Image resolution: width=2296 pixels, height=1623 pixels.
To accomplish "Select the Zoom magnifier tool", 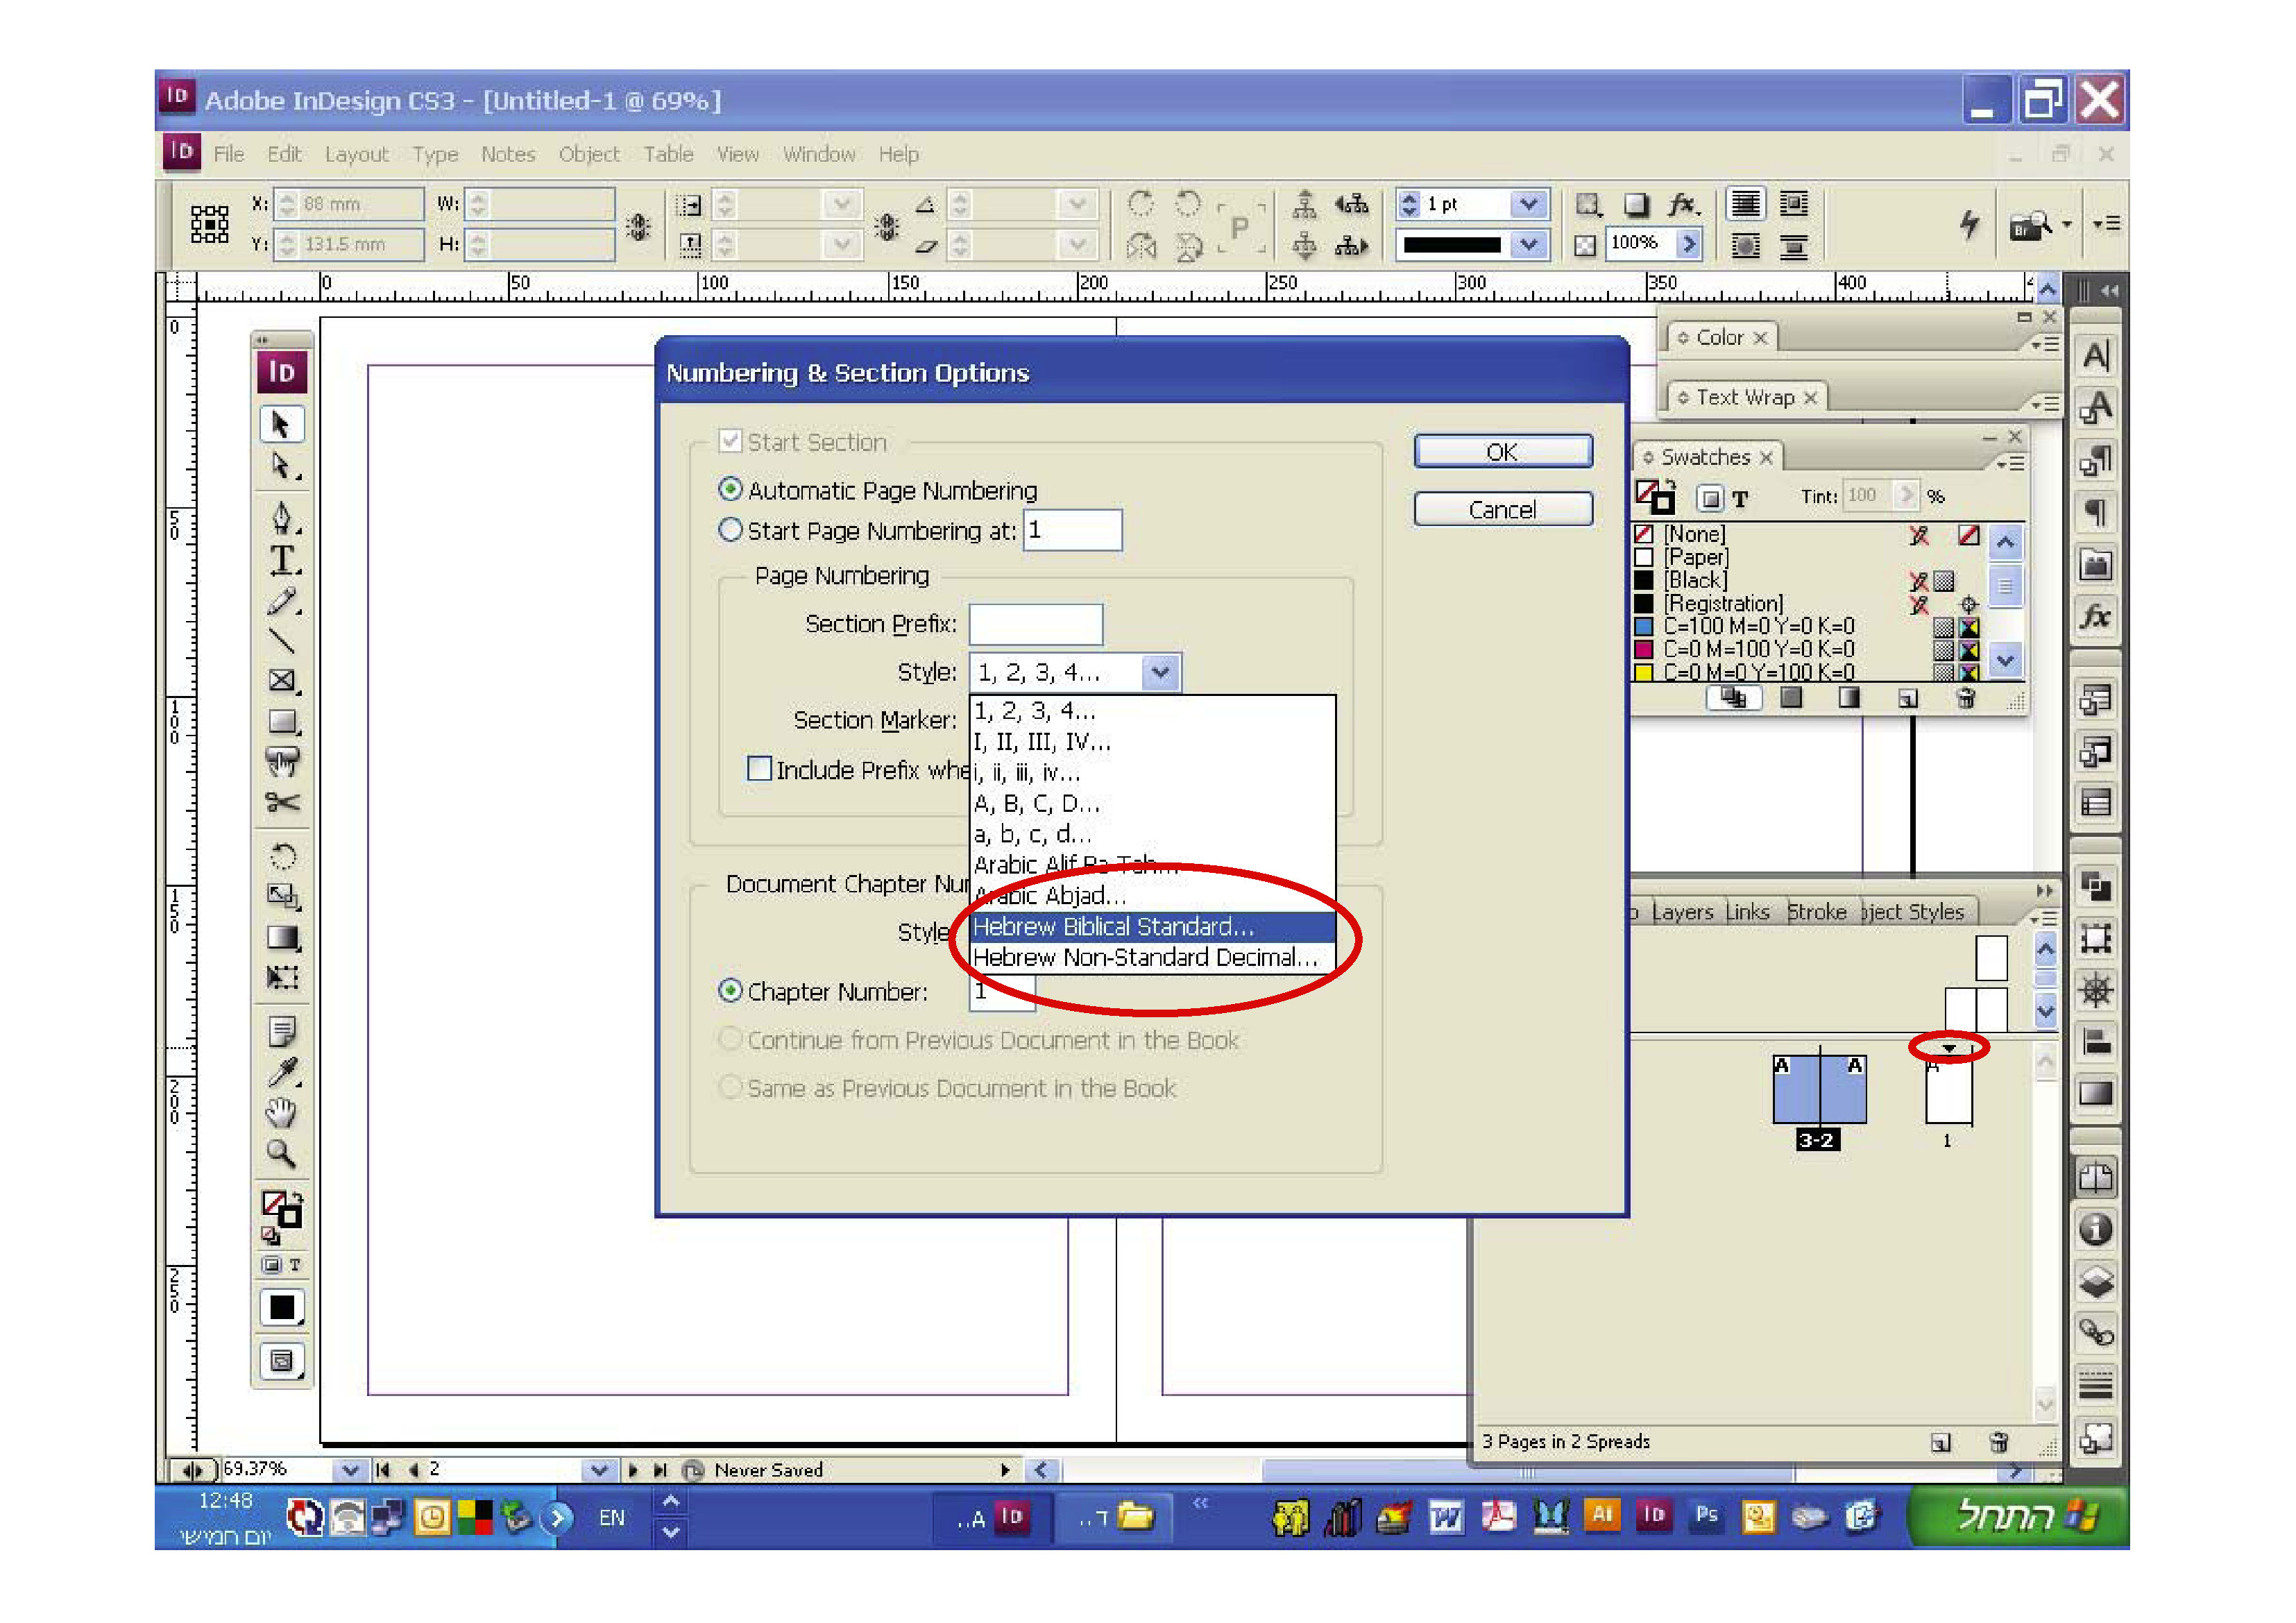I will [x=281, y=1154].
